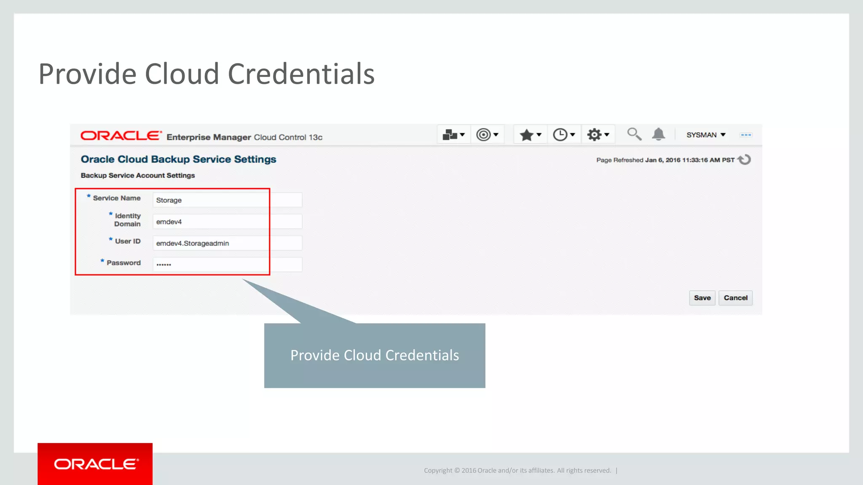Click the Identity Domain field
Image resolution: width=863 pixels, height=485 pixels.
pos(228,221)
